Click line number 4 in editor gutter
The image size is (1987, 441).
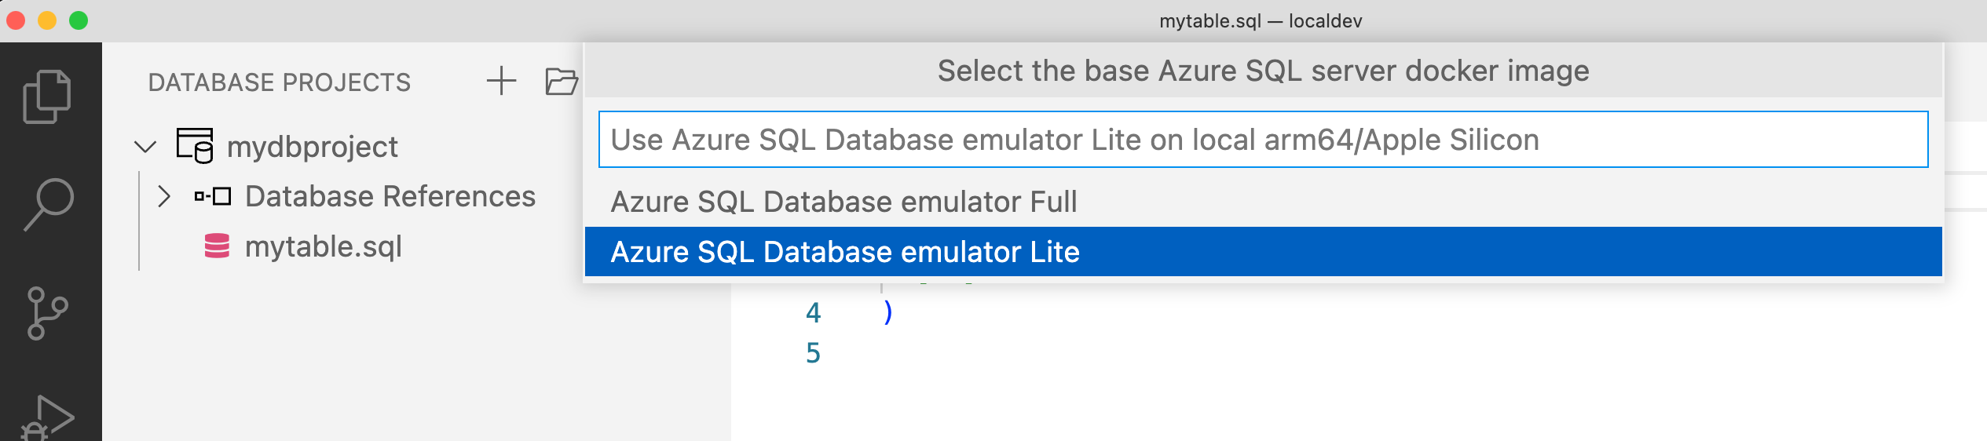click(x=813, y=313)
